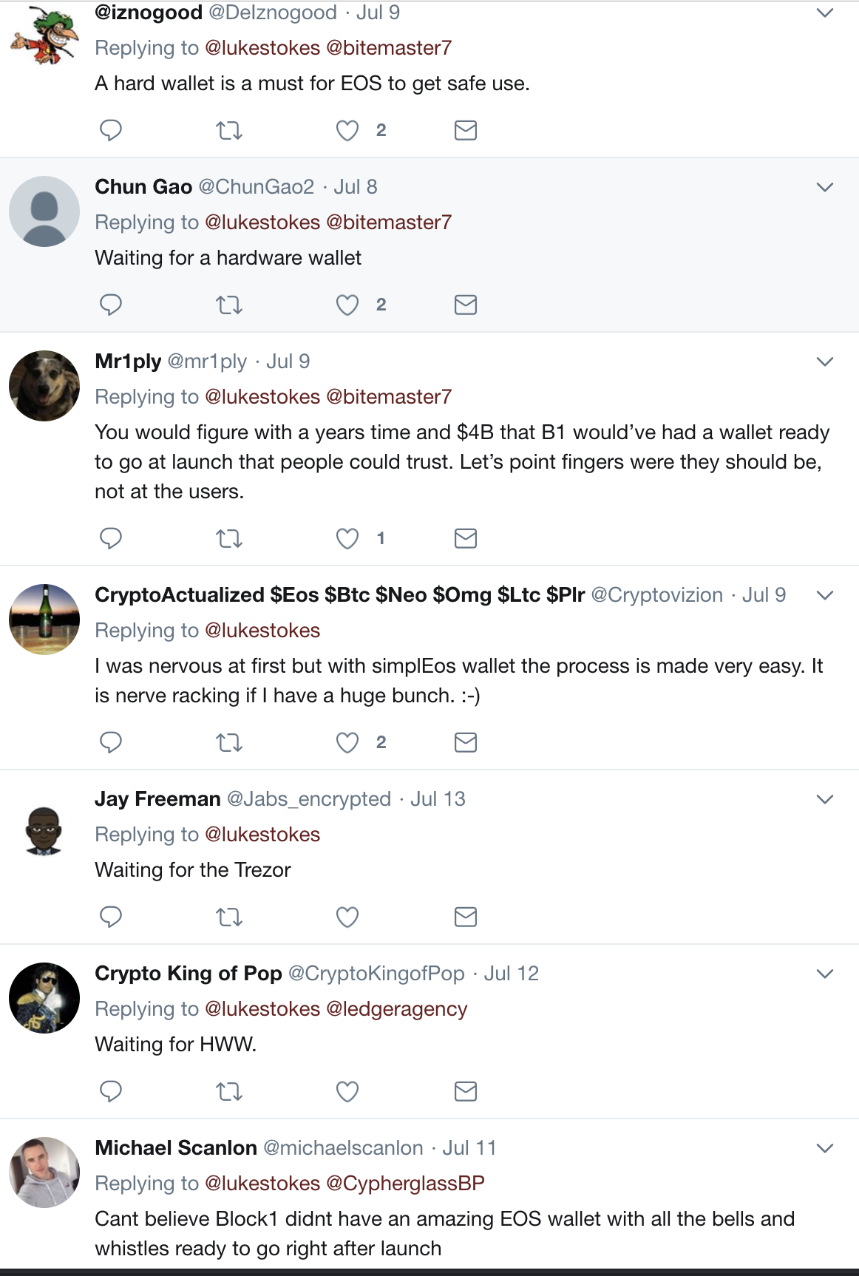Viewport: 859px width, 1276px height.
Task: Reply to CryptoActualized's tweet
Action: (111, 742)
